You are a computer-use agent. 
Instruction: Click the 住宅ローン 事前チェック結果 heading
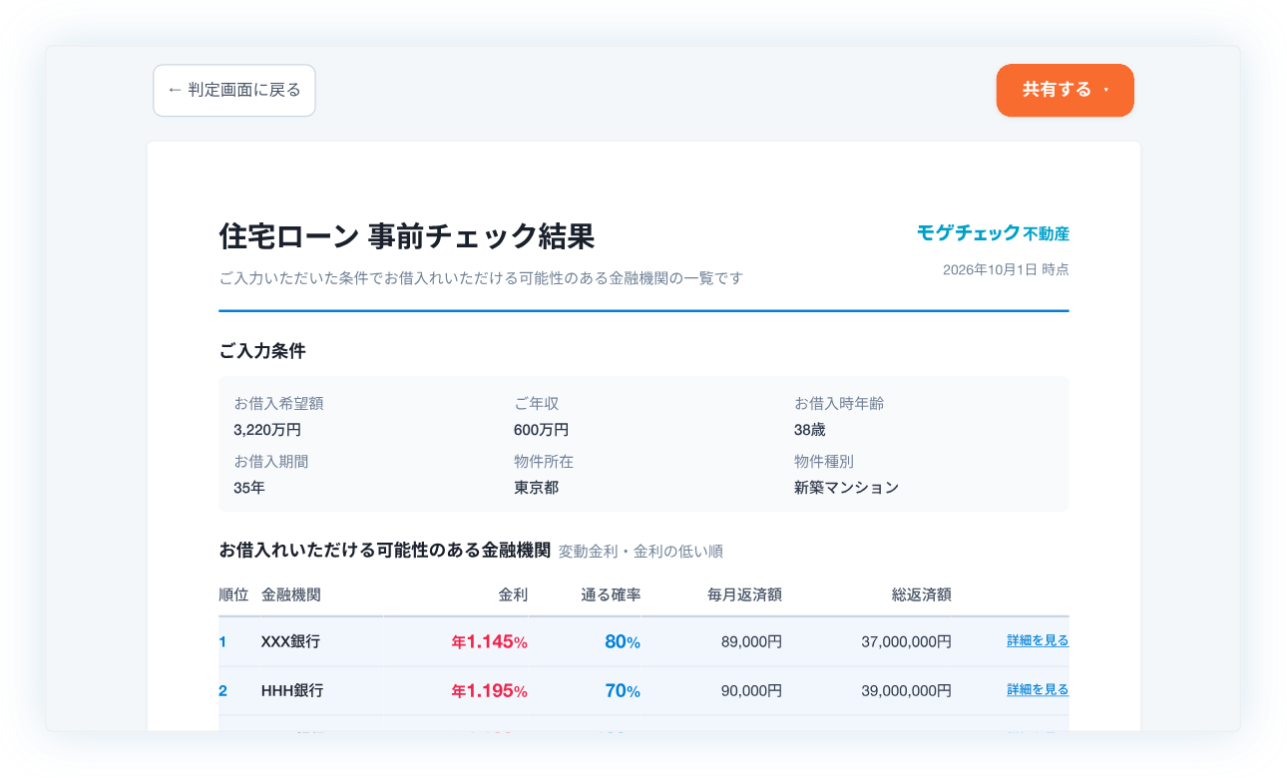(407, 236)
